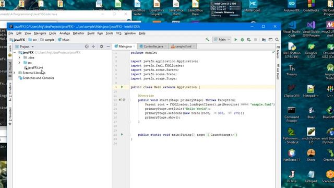Hide the Project tool window with minus icon

click(x=108, y=46)
